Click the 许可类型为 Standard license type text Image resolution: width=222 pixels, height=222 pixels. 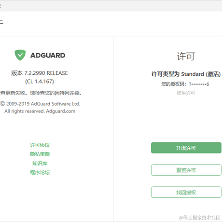tap(186, 74)
